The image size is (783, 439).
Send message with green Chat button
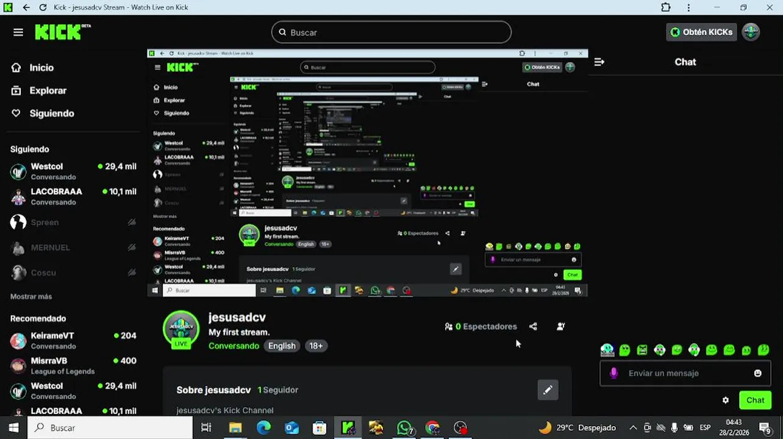coord(755,400)
